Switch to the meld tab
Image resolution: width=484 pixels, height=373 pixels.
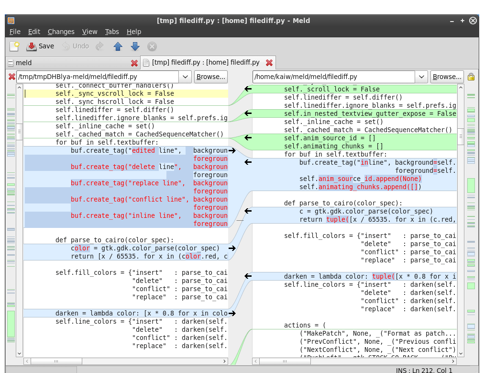point(24,63)
